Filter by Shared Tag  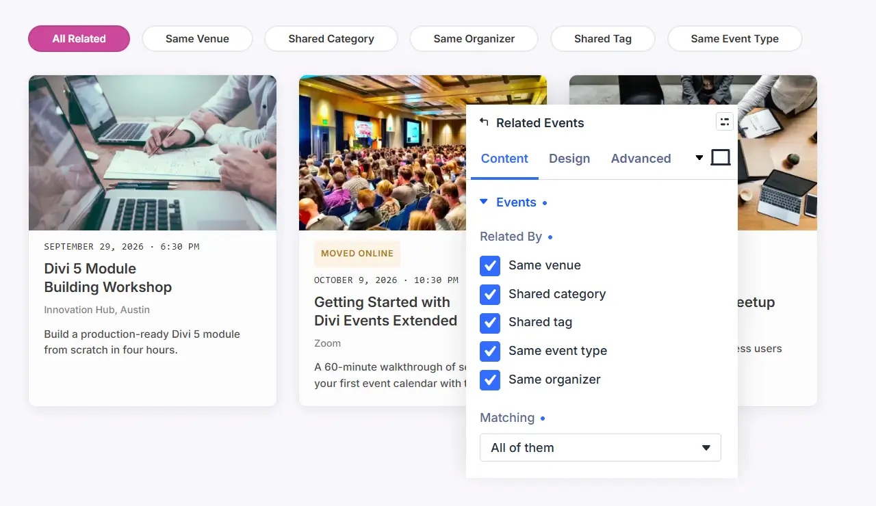point(603,39)
